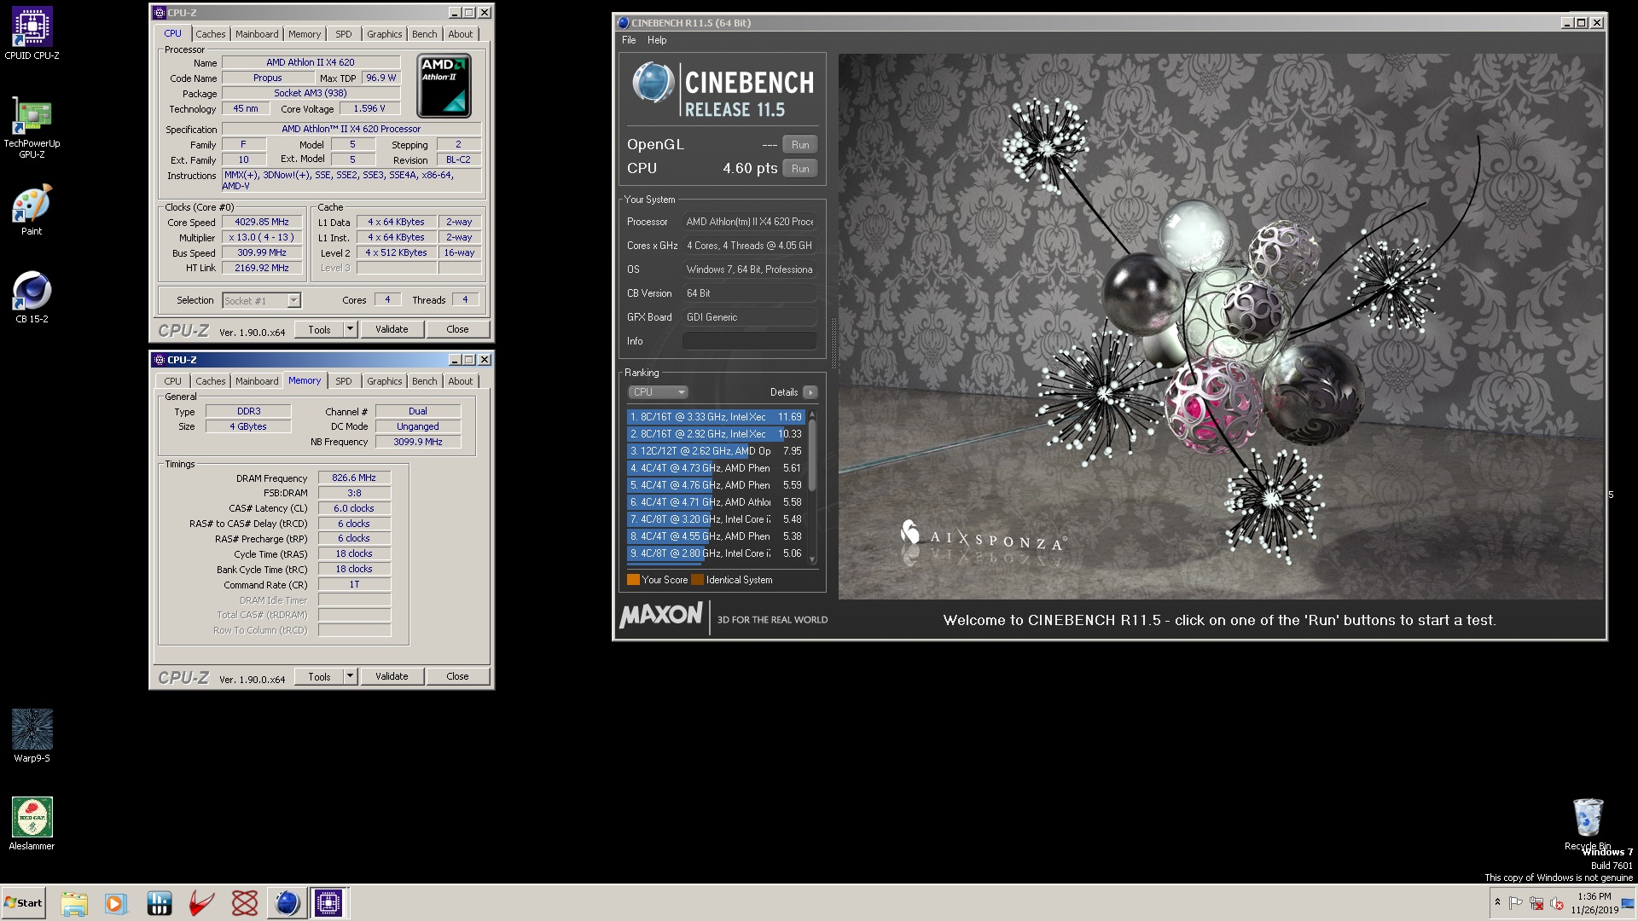
Task: Click the AMD Athlon II logo in CPU-Z
Action: [x=444, y=86]
